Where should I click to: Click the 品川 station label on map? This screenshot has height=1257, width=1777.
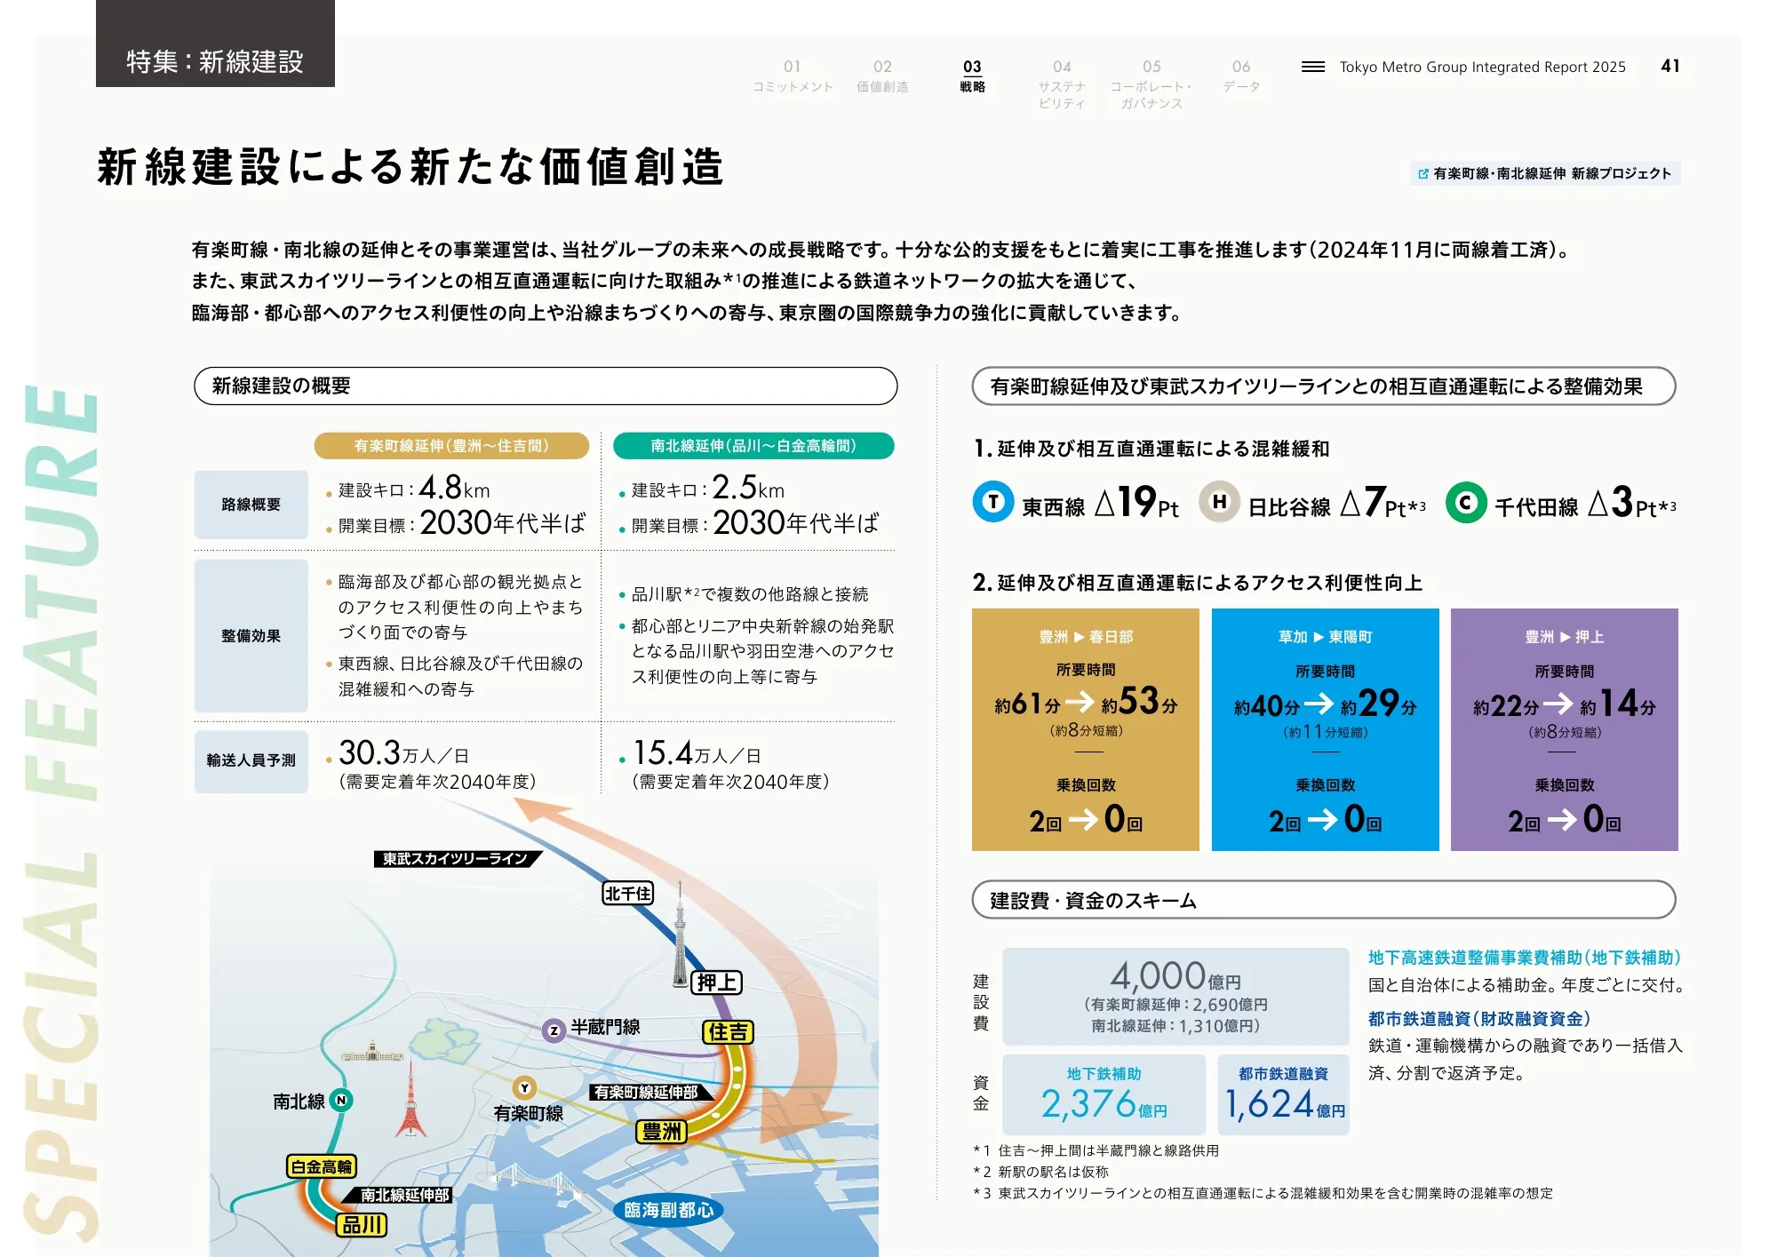pyautogui.click(x=362, y=1225)
